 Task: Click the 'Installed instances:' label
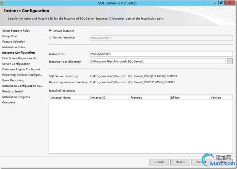tap(62, 91)
